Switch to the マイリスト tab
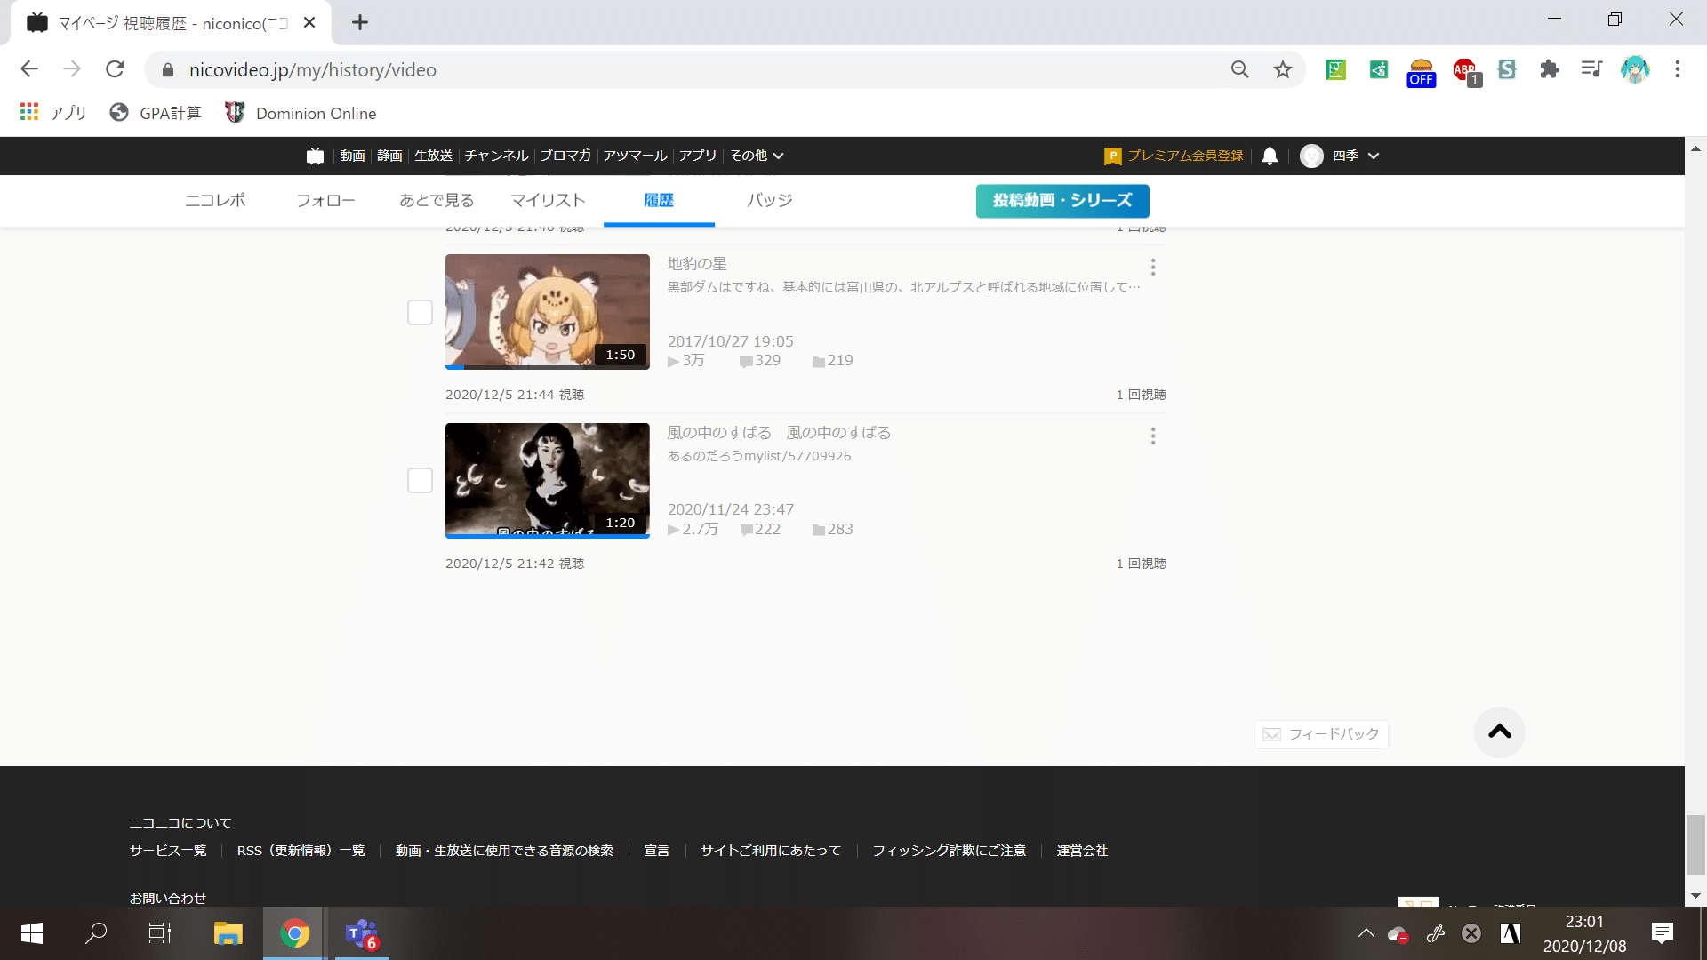Viewport: 1707px width, 960px height. (547, 201)
